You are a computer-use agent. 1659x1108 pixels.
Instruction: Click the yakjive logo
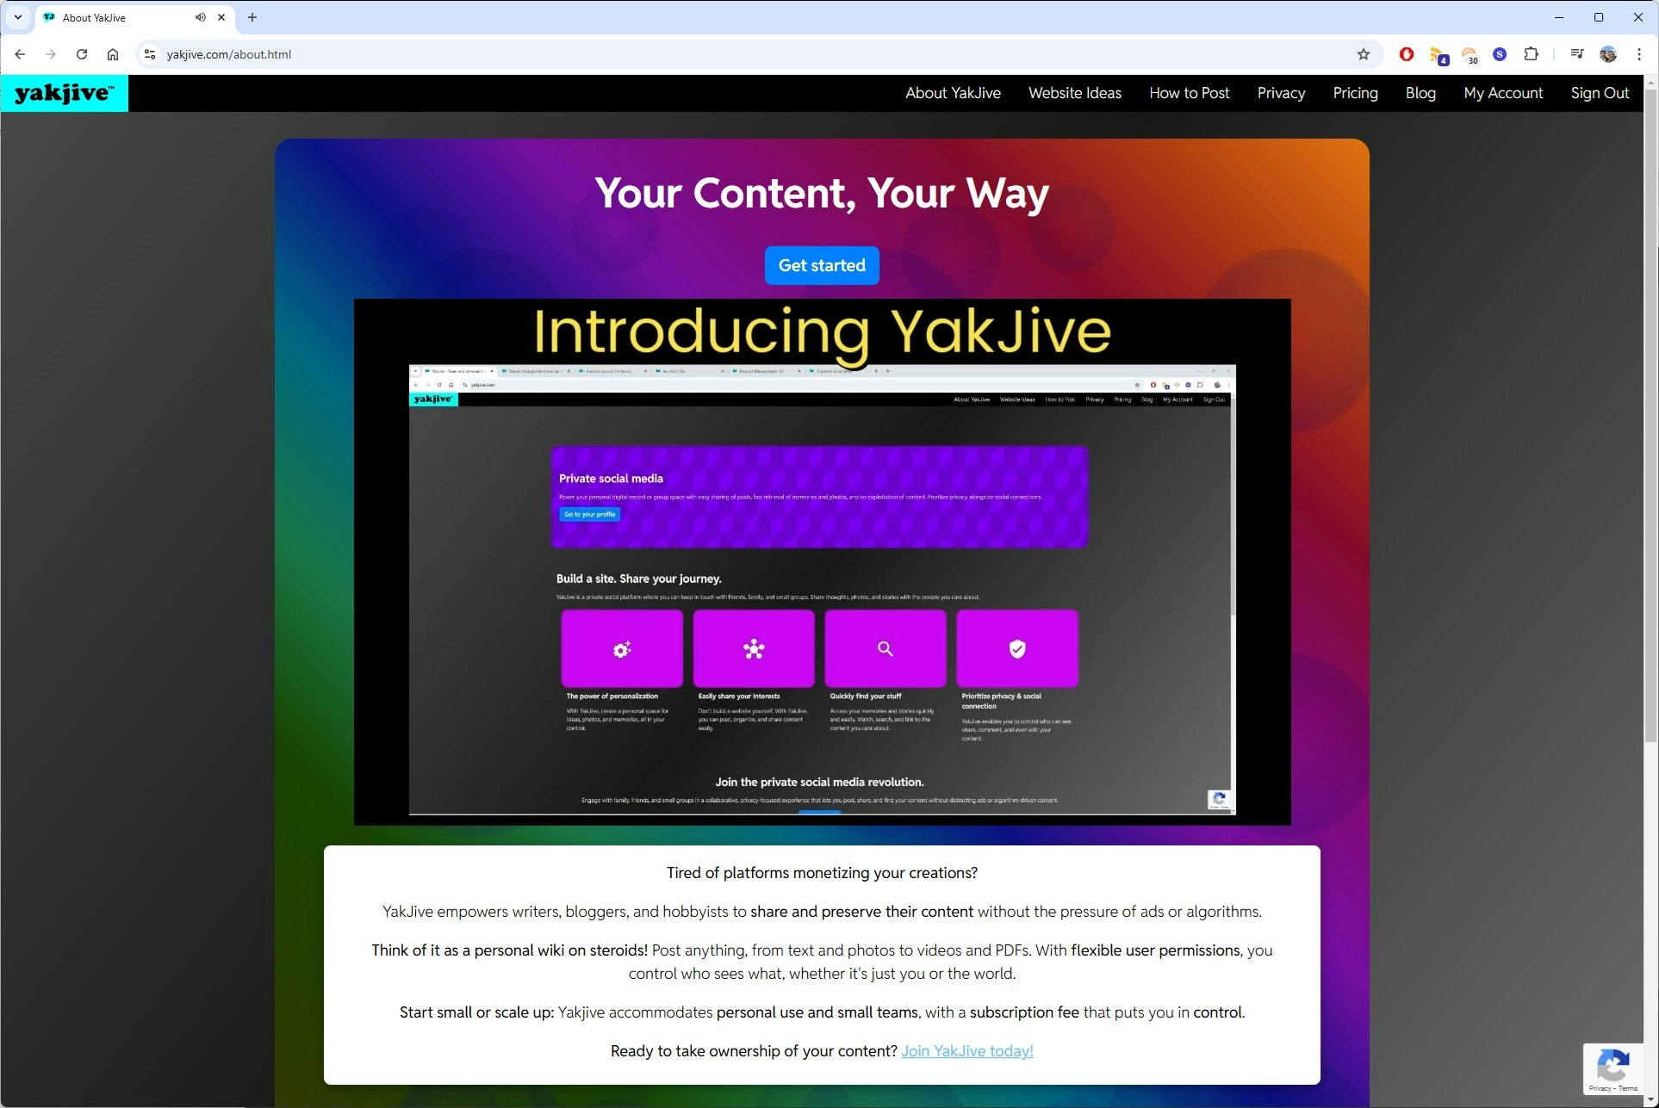point(64,93)
